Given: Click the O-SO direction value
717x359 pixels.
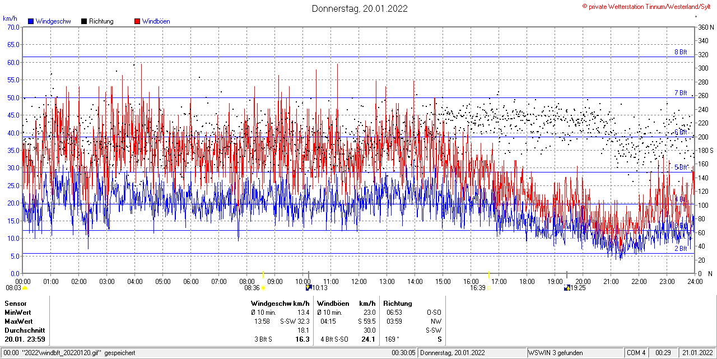Looking at the screenshot, I should coord(434,313).
